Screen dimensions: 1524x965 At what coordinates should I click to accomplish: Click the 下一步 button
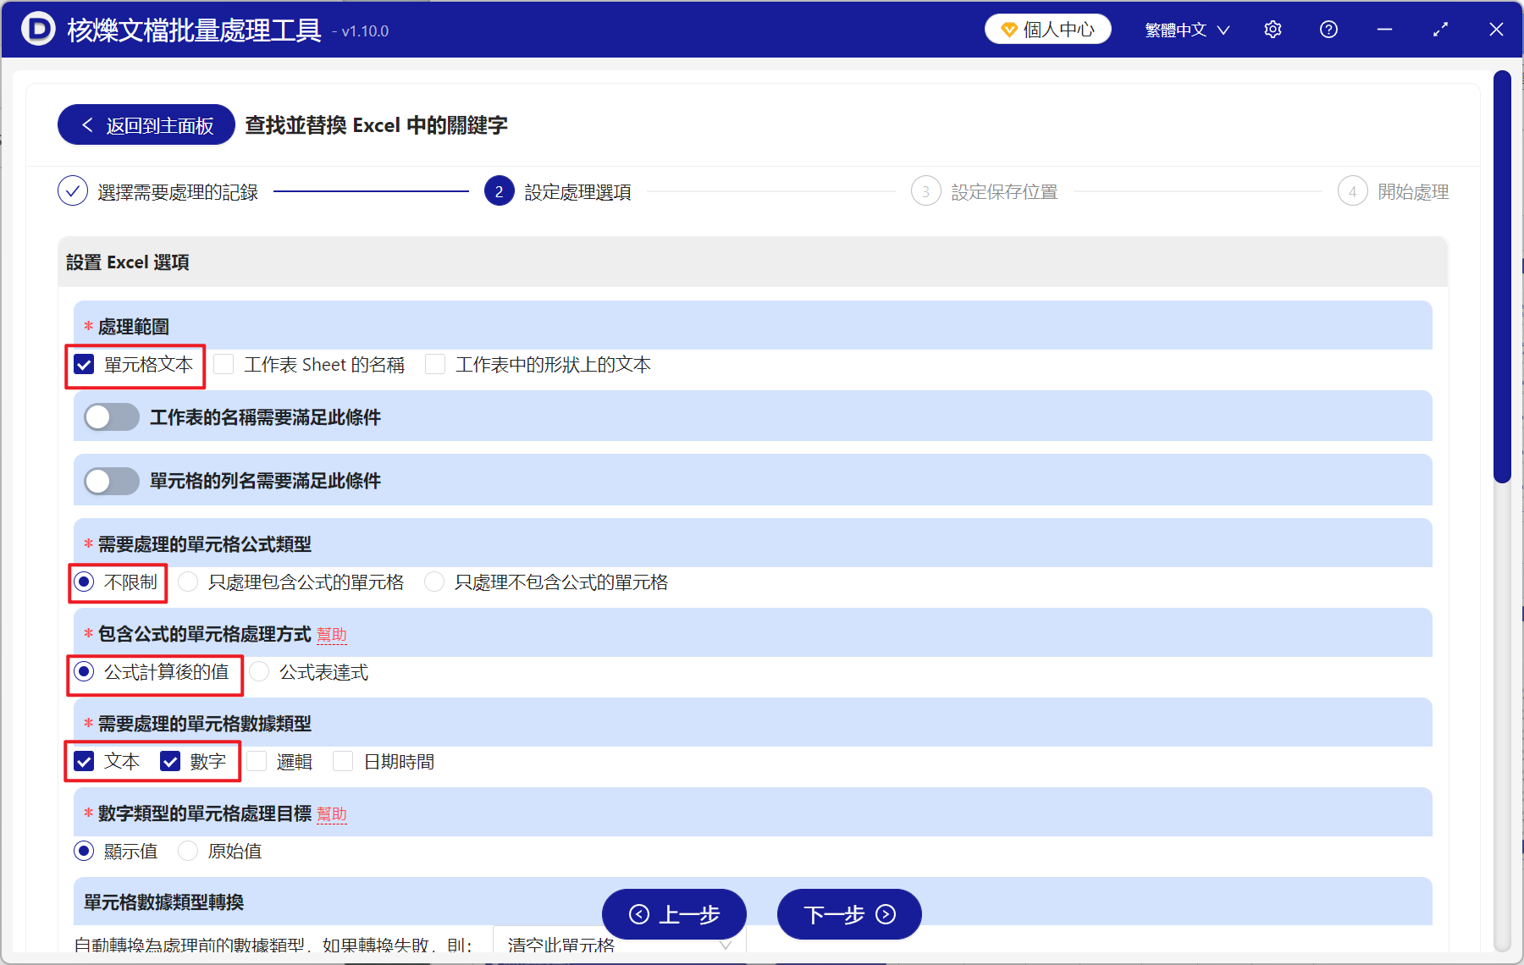[848, 914]
